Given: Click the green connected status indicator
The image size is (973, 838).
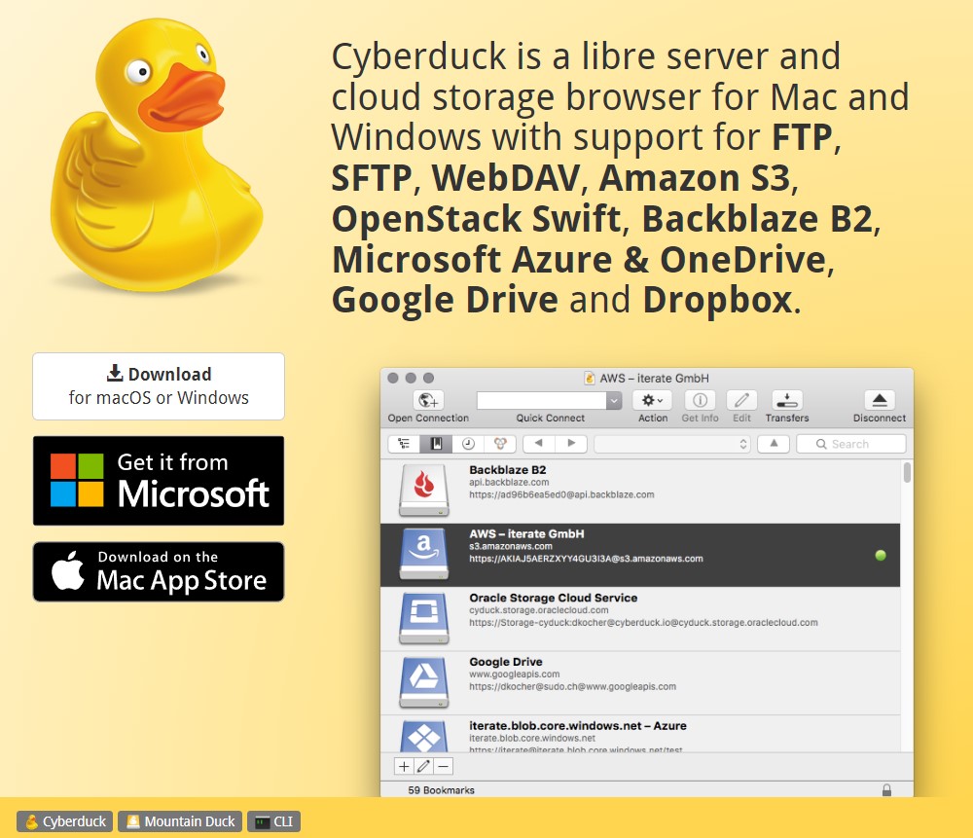Looking at the screenshot, I should tap(880, 555).
